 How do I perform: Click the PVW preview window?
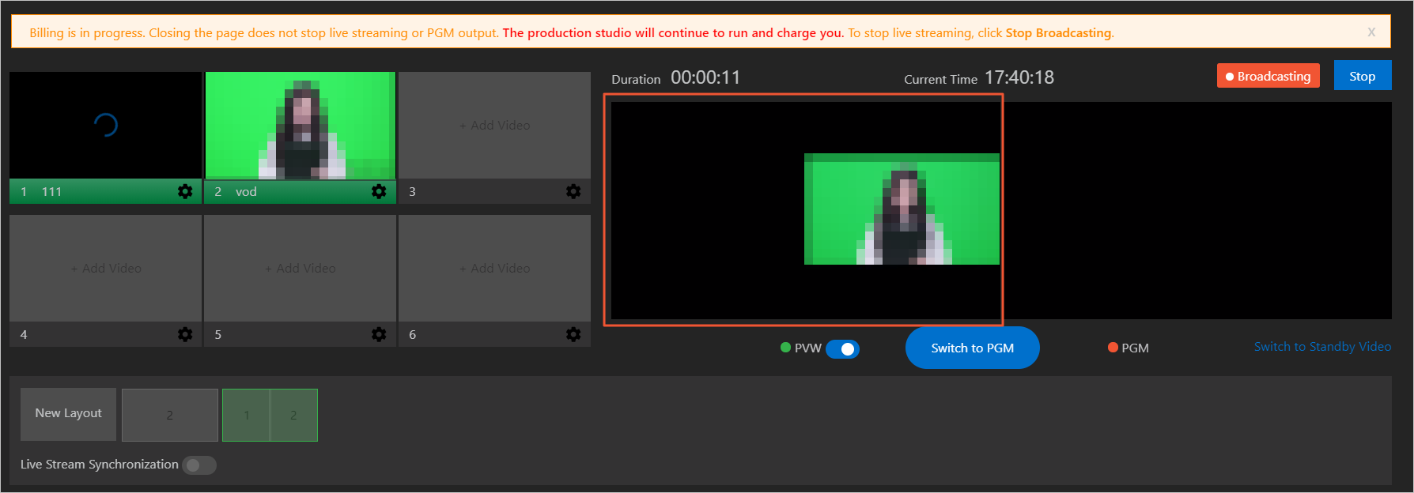pos(806,210)
